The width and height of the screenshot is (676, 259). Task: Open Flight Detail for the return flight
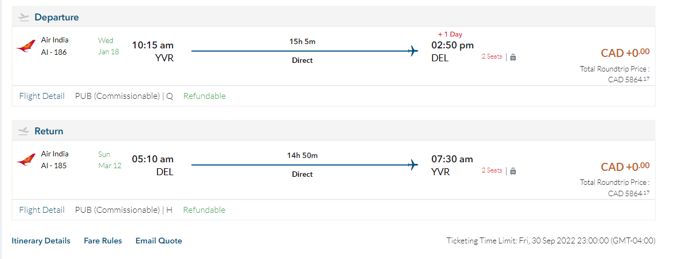pyautogui.click(x=42, y=210)
